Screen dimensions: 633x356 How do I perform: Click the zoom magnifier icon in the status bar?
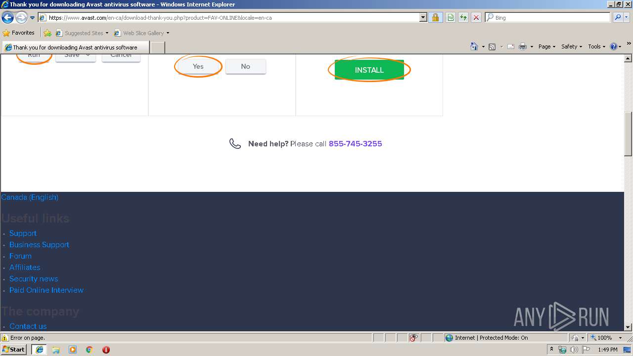pos(593,338)
